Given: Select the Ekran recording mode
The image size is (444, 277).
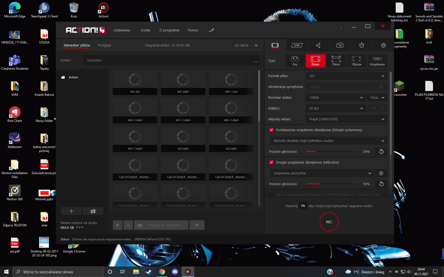Looking at the screenshot, I should point(315,61).
